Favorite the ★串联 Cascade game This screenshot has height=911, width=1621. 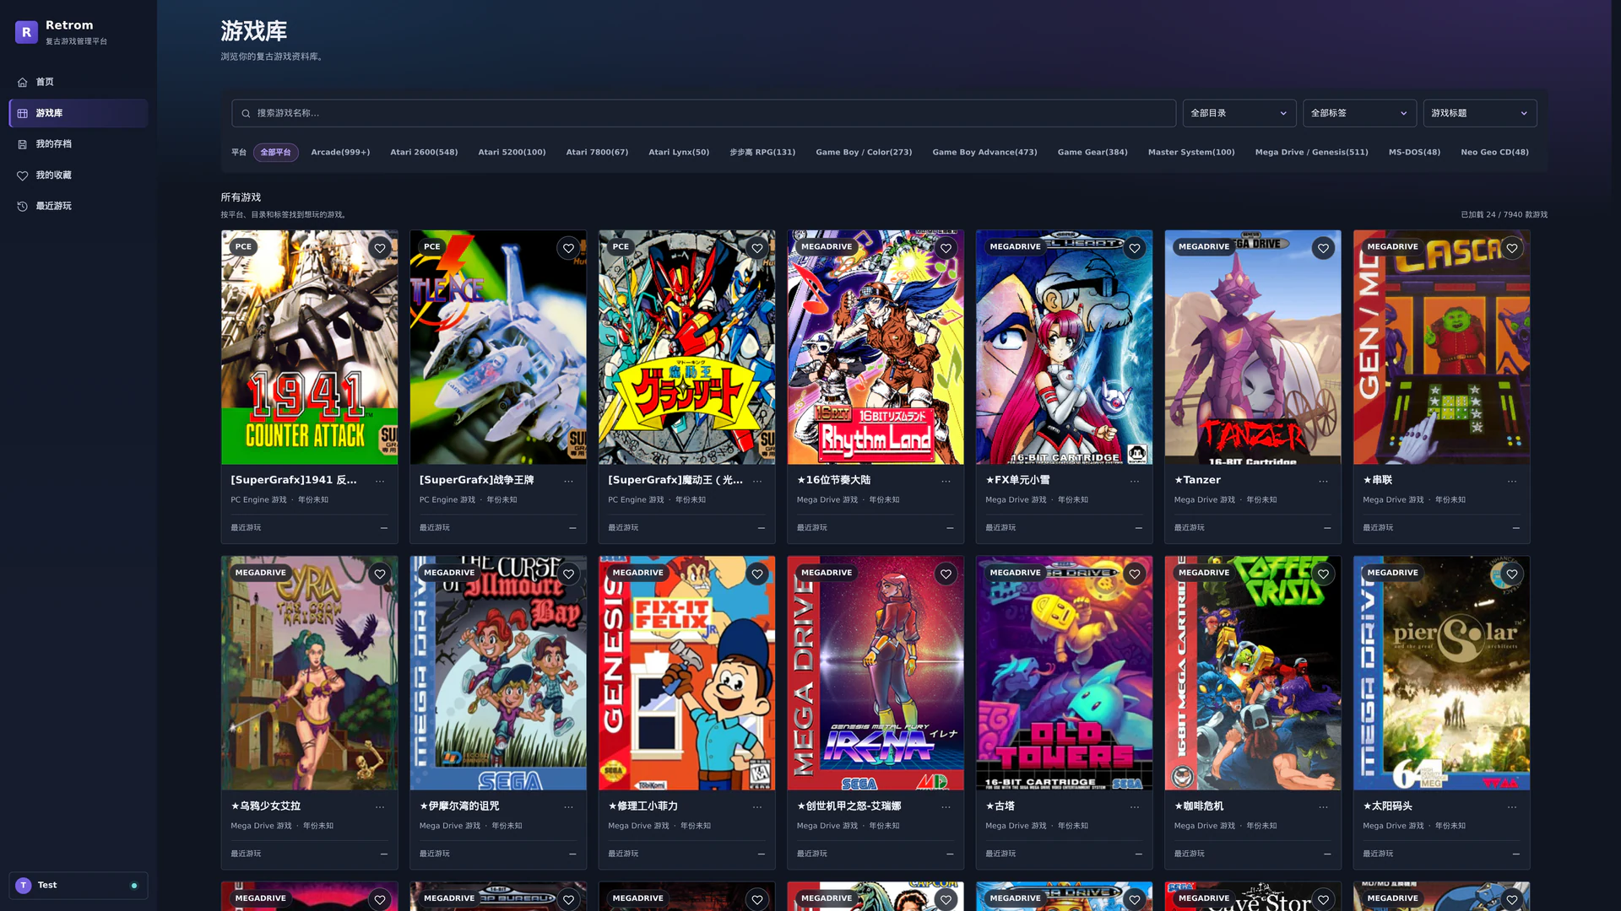(1512, 248)
